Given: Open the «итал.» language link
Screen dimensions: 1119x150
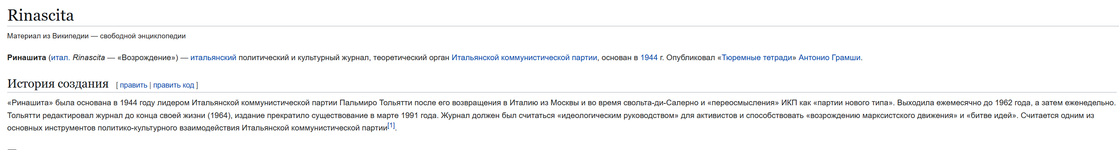Looking at the screenshot, I should (60, 58).
